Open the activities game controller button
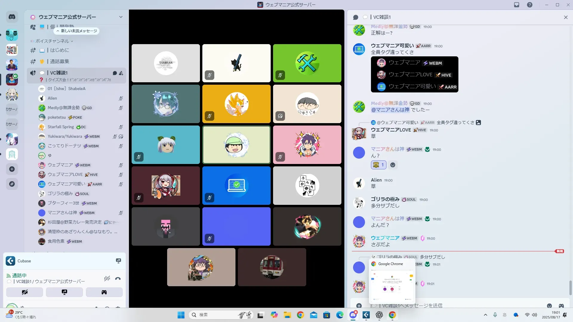 [x=104, y=292]
